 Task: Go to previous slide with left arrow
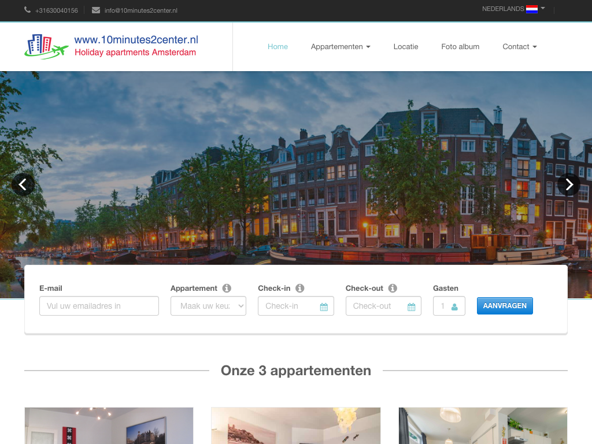(23, 184)
